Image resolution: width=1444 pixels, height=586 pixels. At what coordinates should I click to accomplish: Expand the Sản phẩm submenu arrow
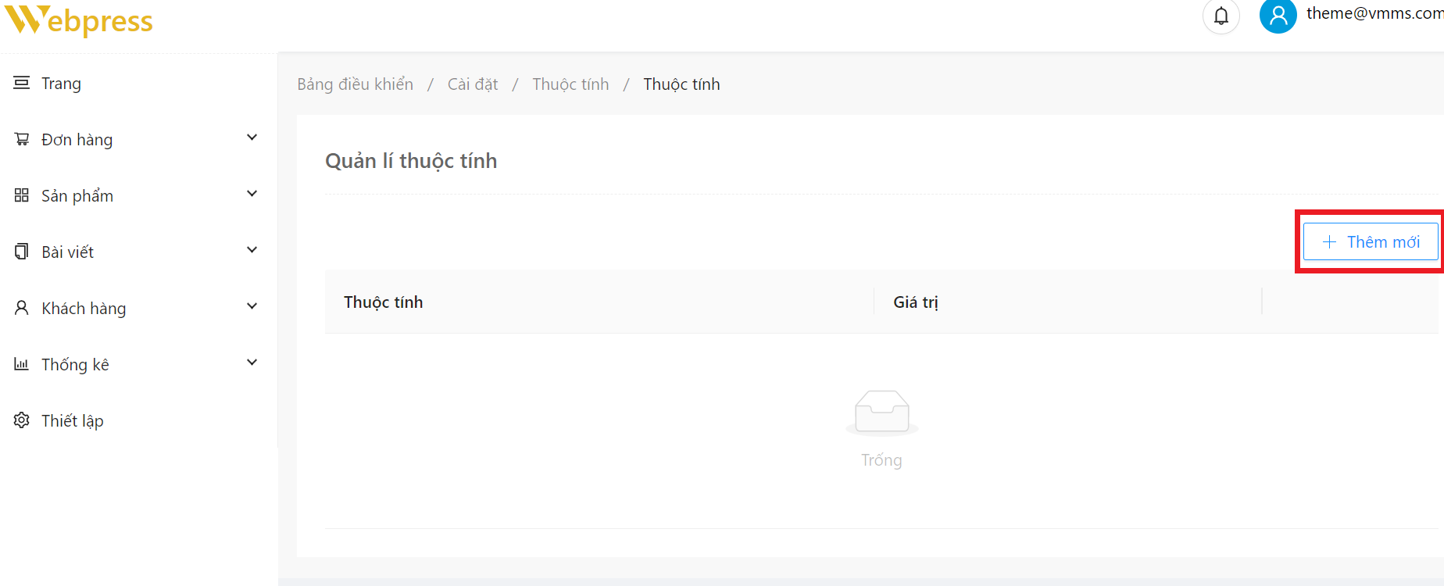coord(252,195)
